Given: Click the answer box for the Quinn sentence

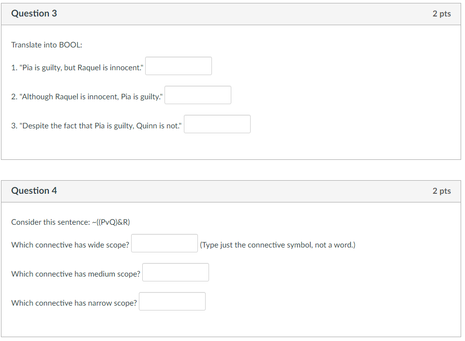Looking at the screenshot, I should [217, 124].
